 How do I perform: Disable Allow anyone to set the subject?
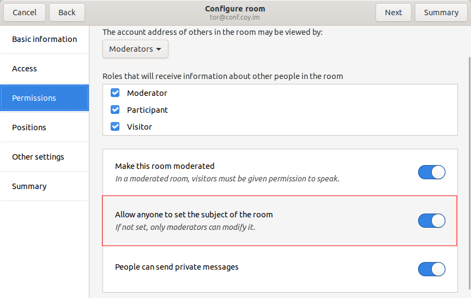(431, 221)
